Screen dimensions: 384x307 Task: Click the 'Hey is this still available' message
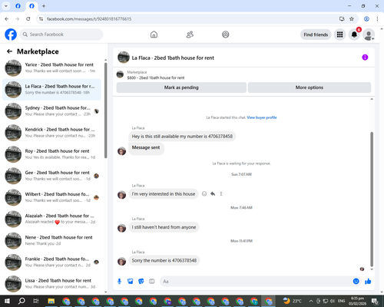182,137
